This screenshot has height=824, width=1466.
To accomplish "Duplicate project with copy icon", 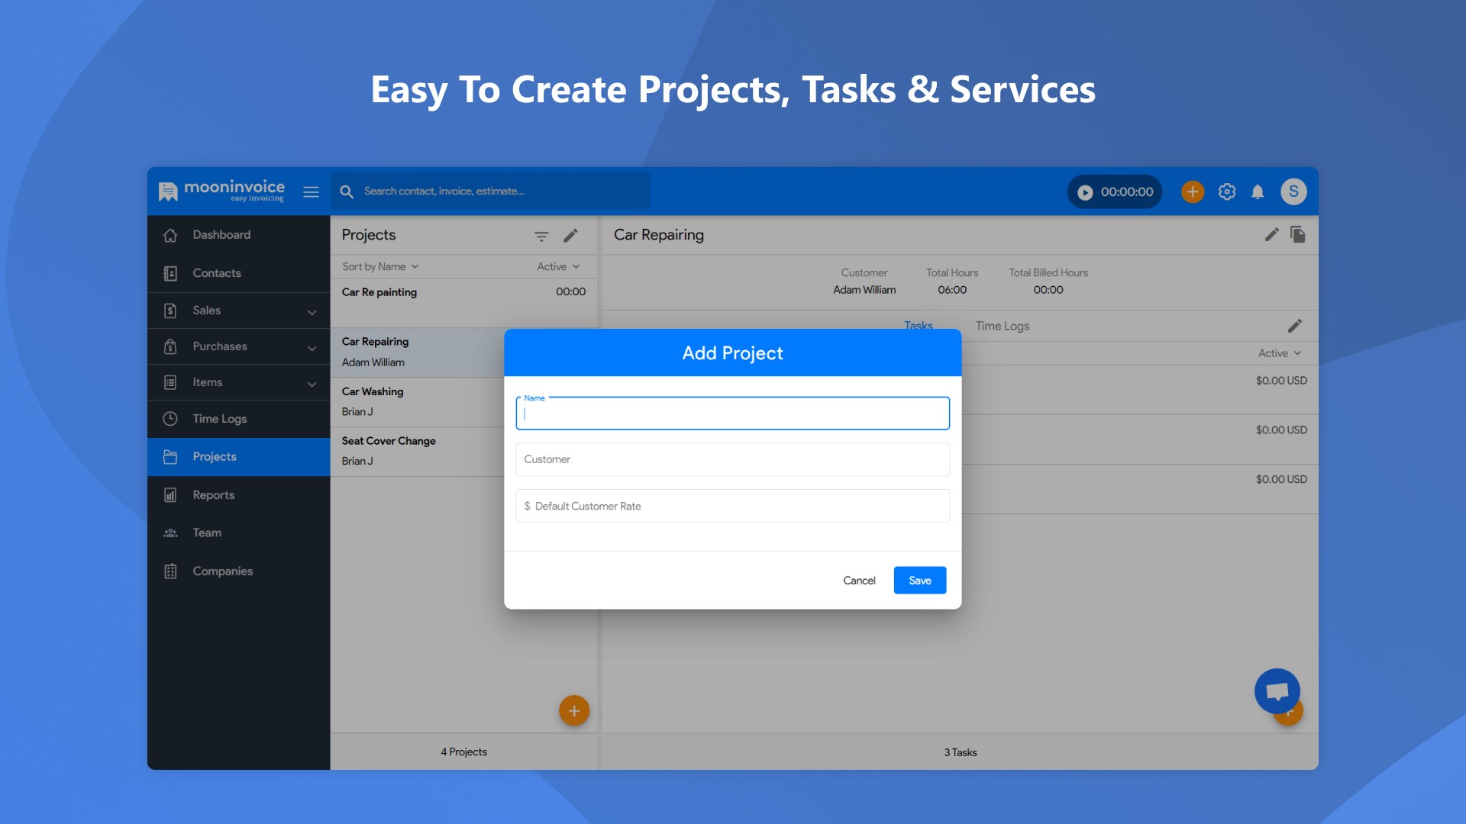I will (1298, 235).
